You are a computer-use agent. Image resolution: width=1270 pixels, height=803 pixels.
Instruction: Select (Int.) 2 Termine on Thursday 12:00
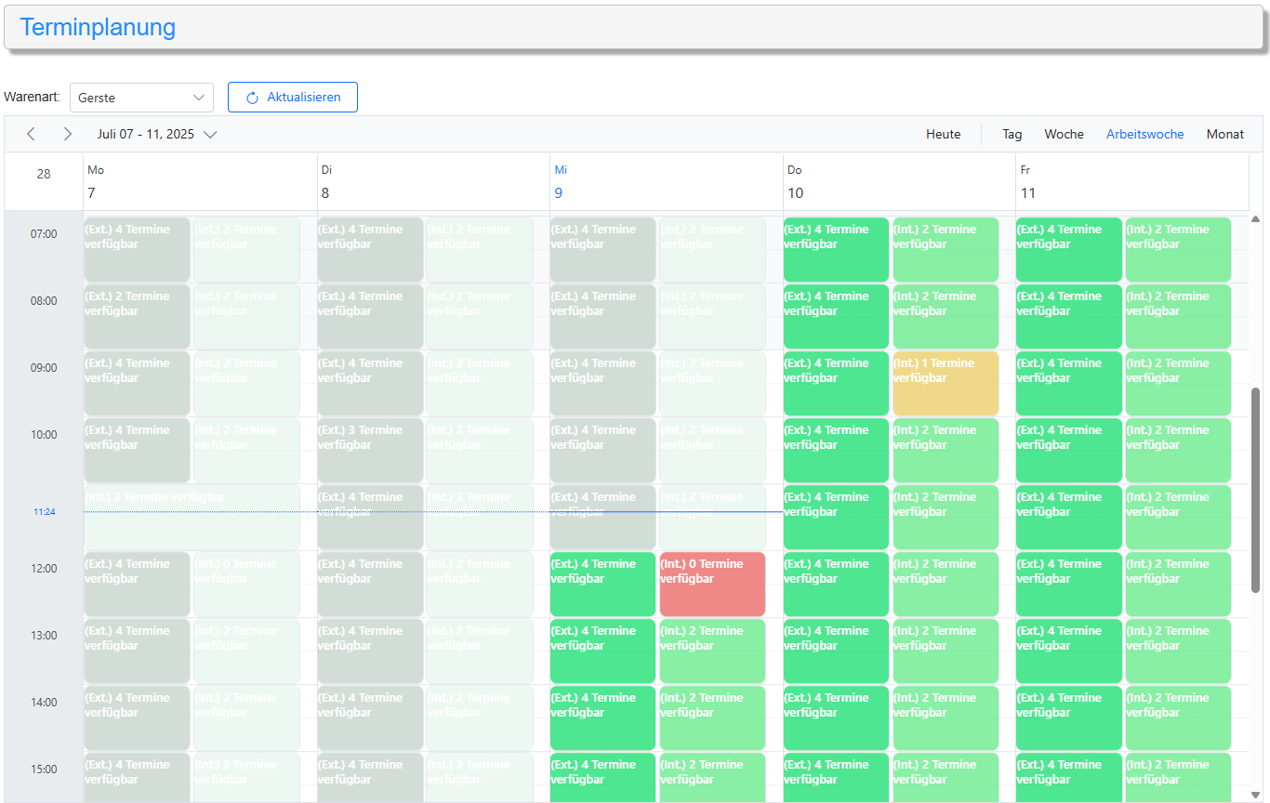tap(946, 584)
